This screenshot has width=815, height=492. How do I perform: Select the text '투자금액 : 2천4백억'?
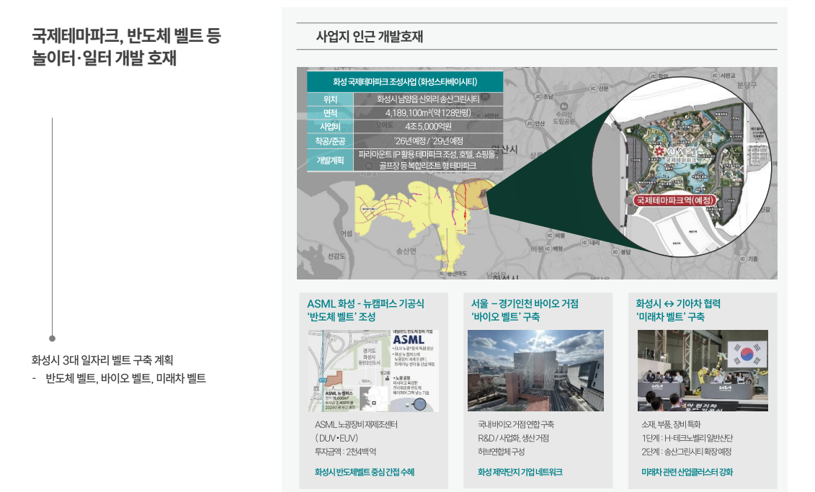click(345, 452)
